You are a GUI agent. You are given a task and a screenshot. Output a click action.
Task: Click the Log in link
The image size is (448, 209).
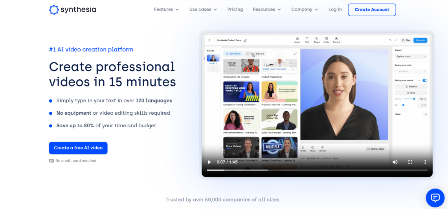pos(335,9)
